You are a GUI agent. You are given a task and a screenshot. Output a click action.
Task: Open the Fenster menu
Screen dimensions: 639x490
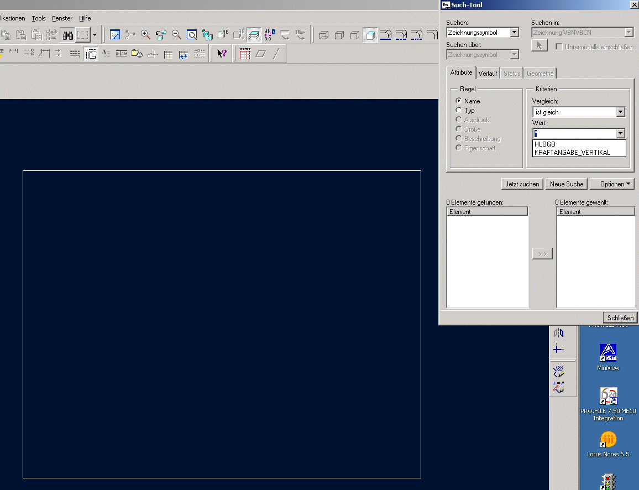pyautogui.click(x=62, y=18)
